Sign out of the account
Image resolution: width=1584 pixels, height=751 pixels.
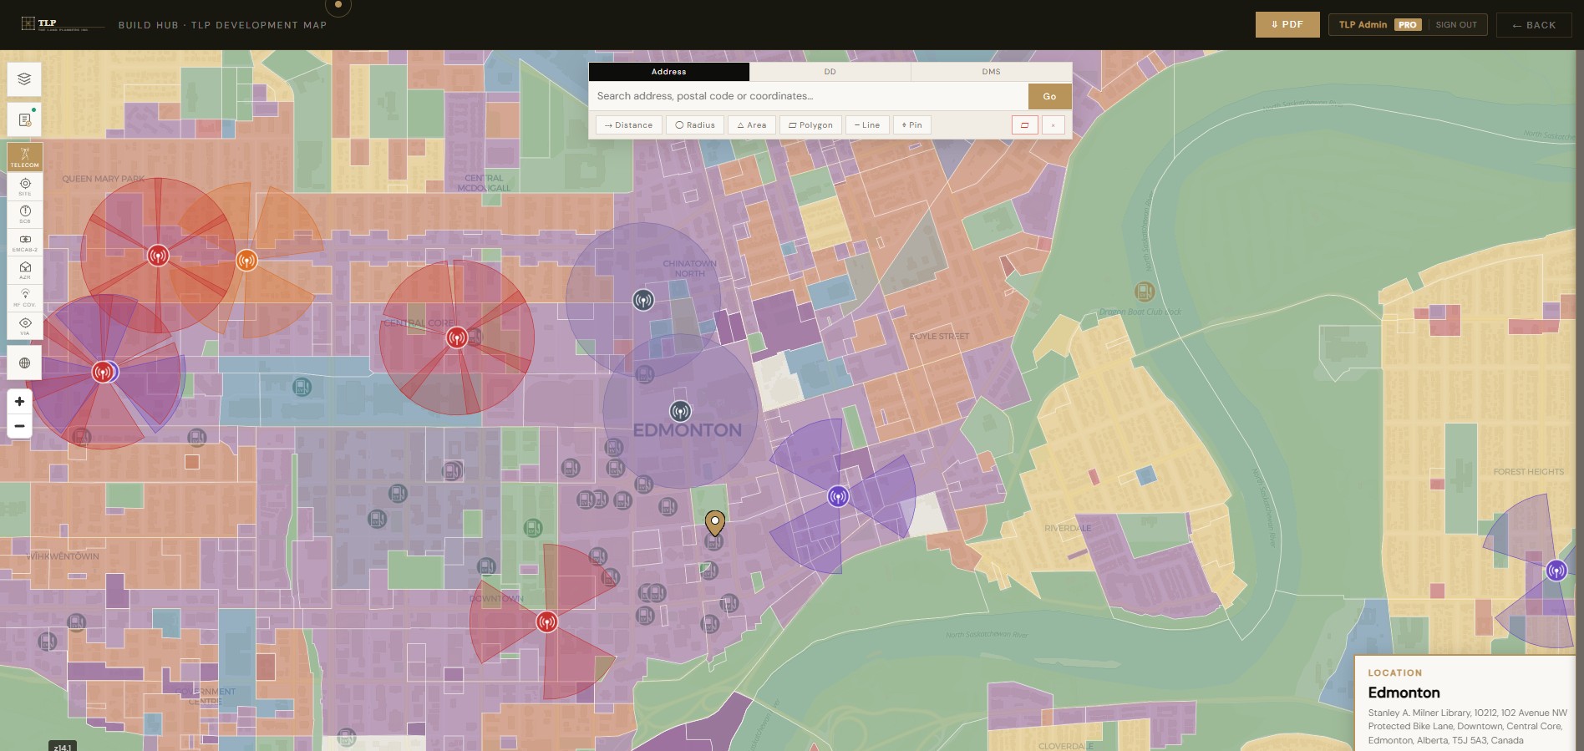click(1456, 25)
